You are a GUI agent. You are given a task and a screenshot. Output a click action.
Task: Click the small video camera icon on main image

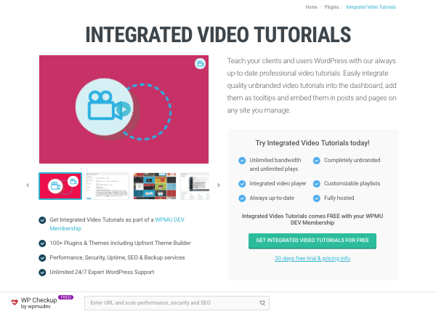200,64
